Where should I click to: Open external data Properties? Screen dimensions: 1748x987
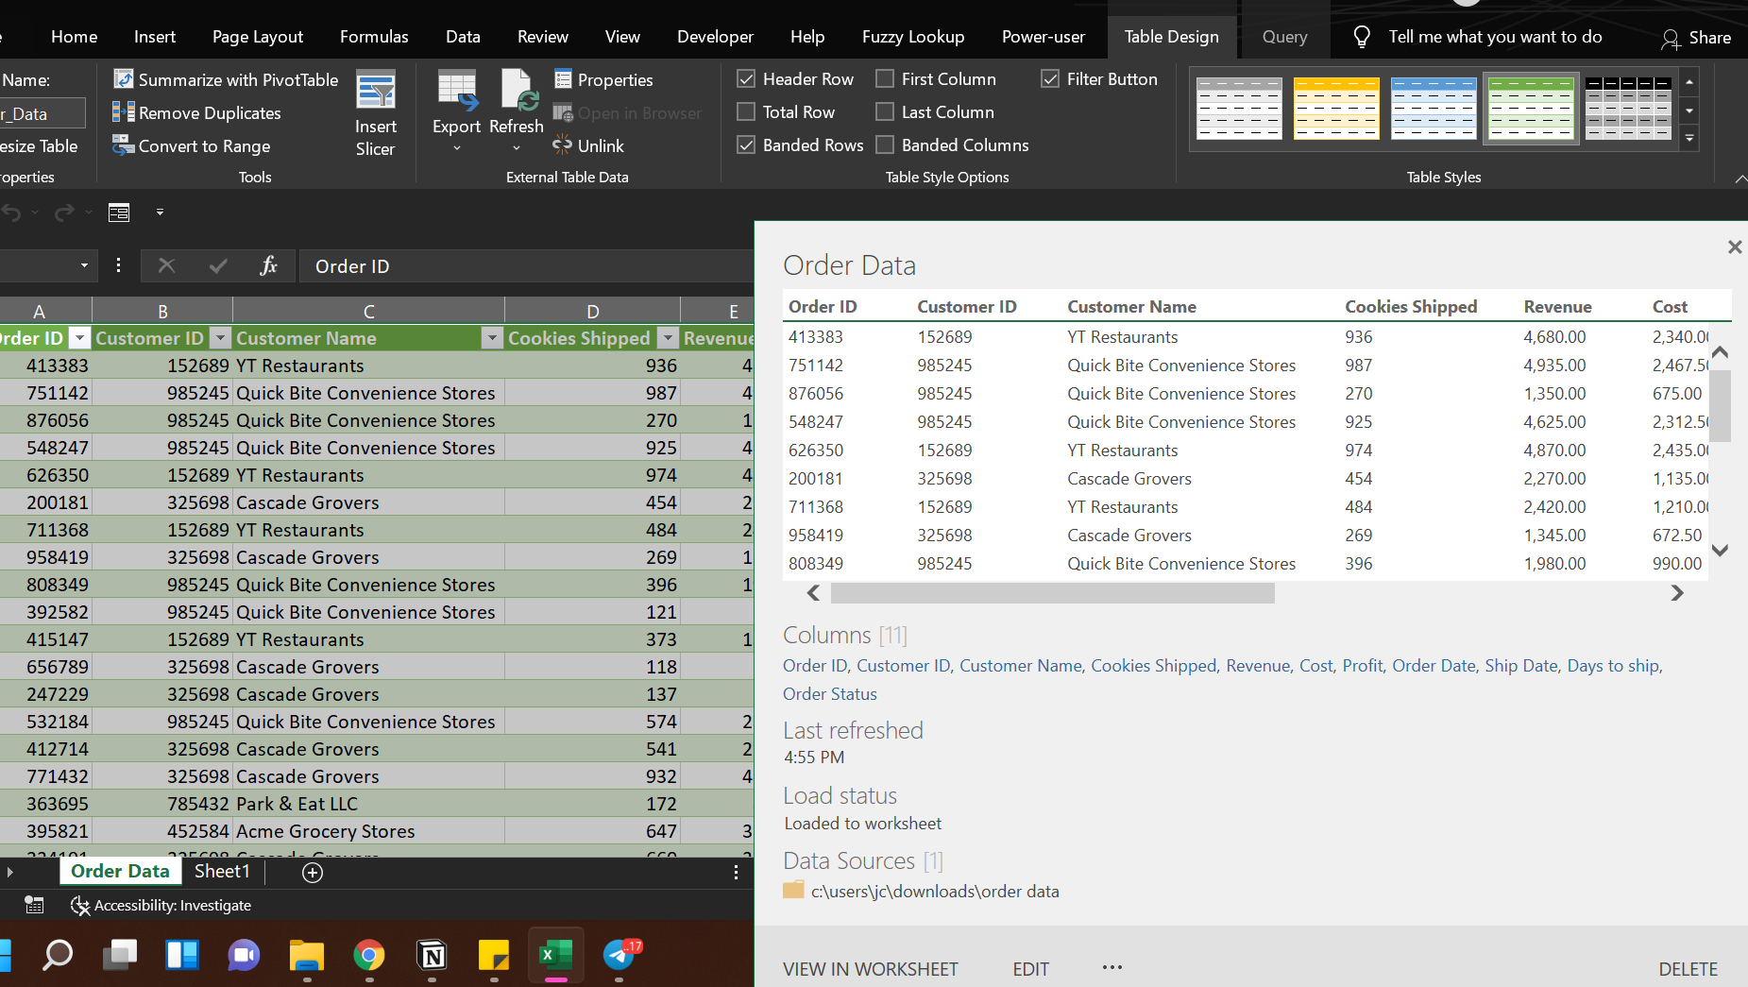click(x=603, y=79)
